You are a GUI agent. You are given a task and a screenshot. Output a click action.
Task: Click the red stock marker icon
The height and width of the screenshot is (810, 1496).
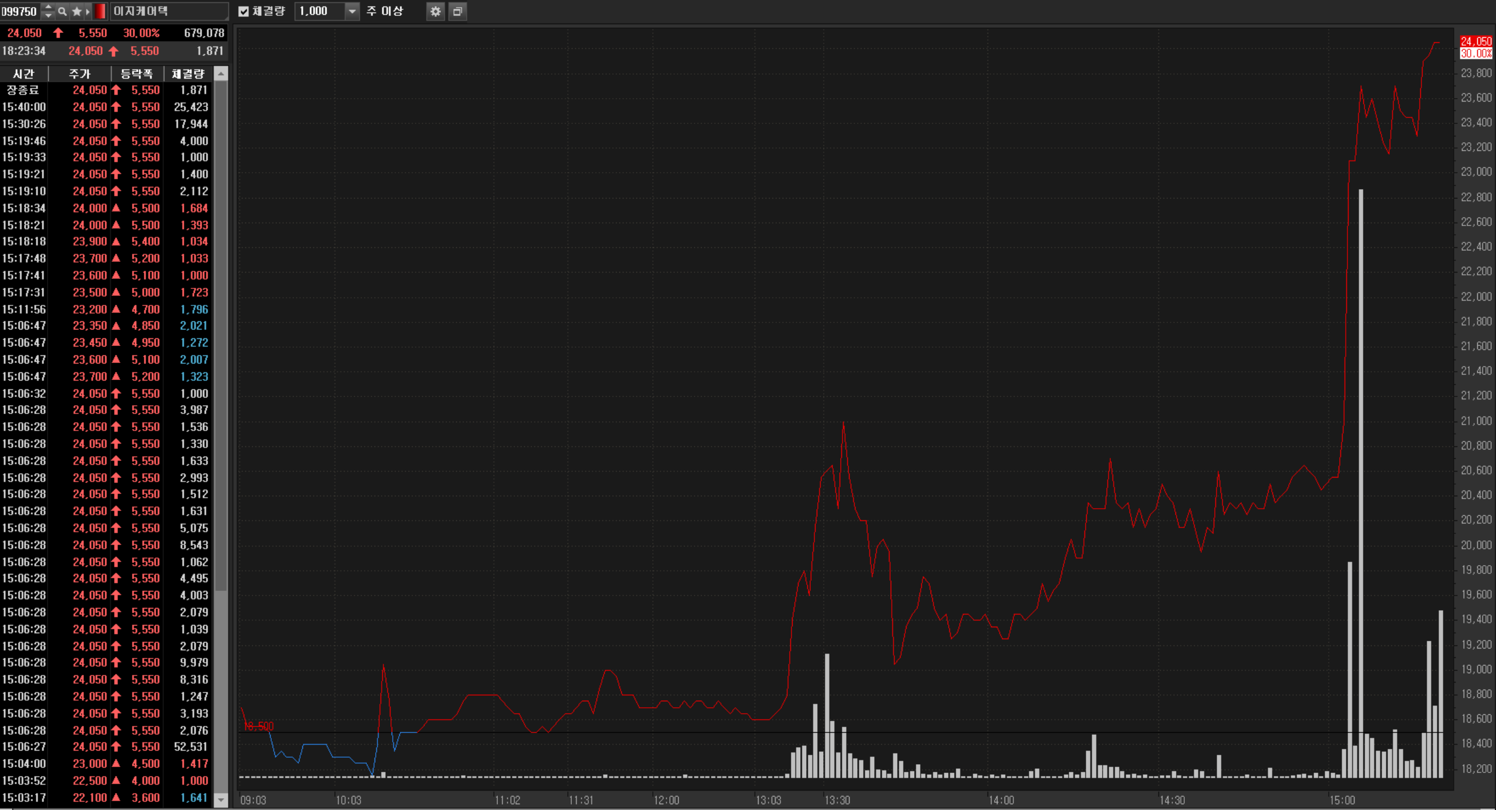[100, 11]
